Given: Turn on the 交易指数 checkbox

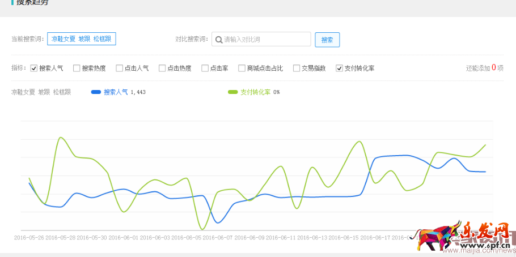Looking at the screenshot, I should (x=297, y=68).
